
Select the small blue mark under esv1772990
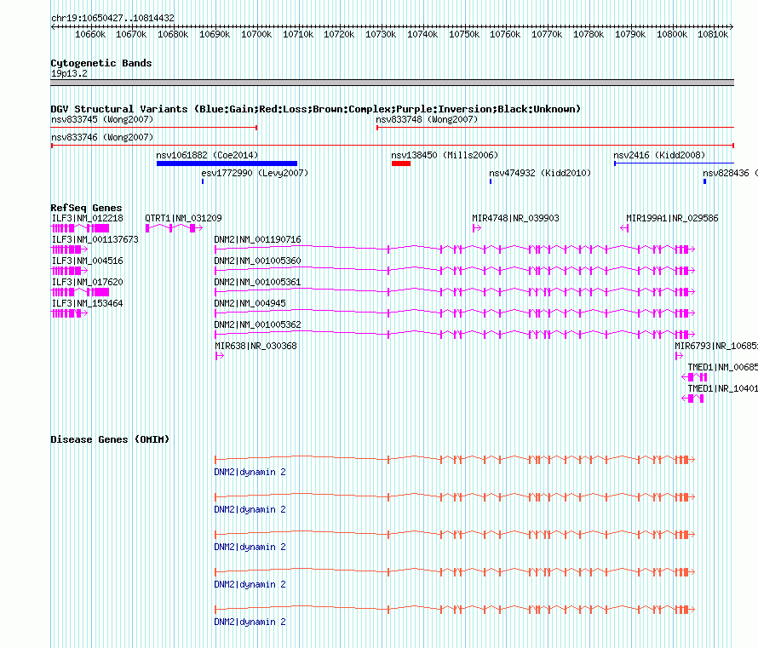coord(203,181)
